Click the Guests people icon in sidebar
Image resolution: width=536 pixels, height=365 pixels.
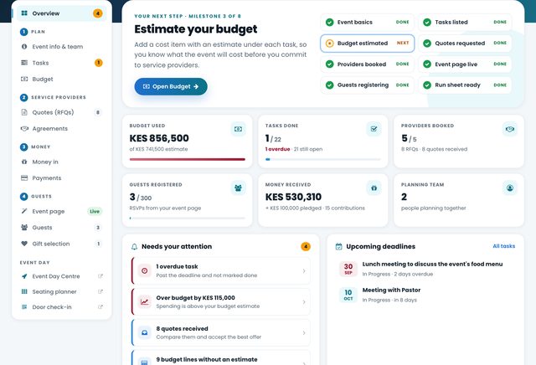coord(24,227)
